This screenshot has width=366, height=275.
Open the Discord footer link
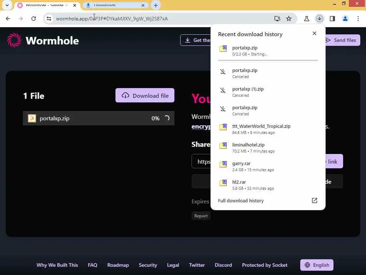(x=223, y=265)
